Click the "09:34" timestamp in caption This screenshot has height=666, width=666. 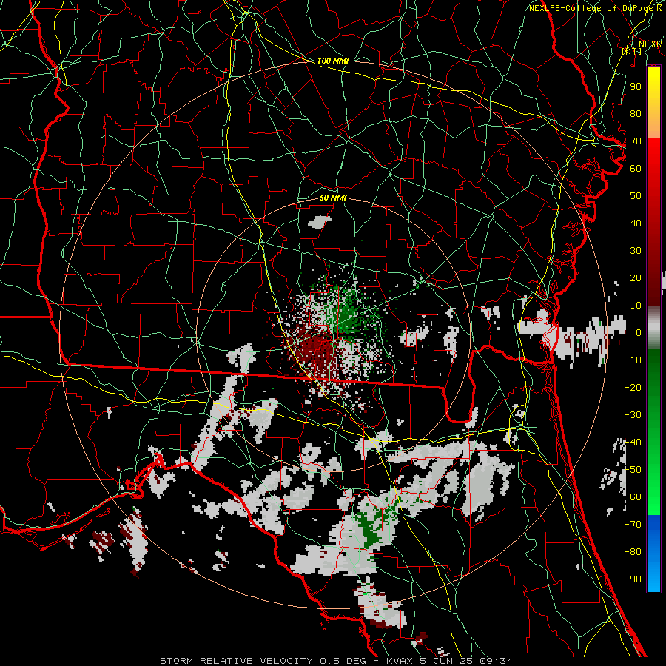pyautogui.click(x=496, y=661)
